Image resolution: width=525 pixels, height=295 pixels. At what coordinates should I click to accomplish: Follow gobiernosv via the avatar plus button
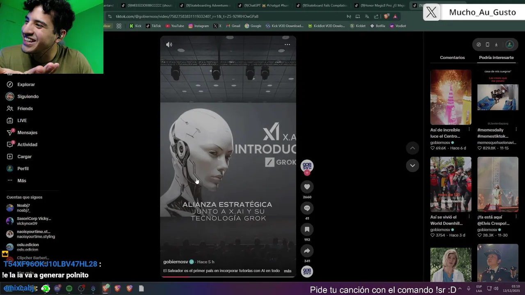coord(307,173)
